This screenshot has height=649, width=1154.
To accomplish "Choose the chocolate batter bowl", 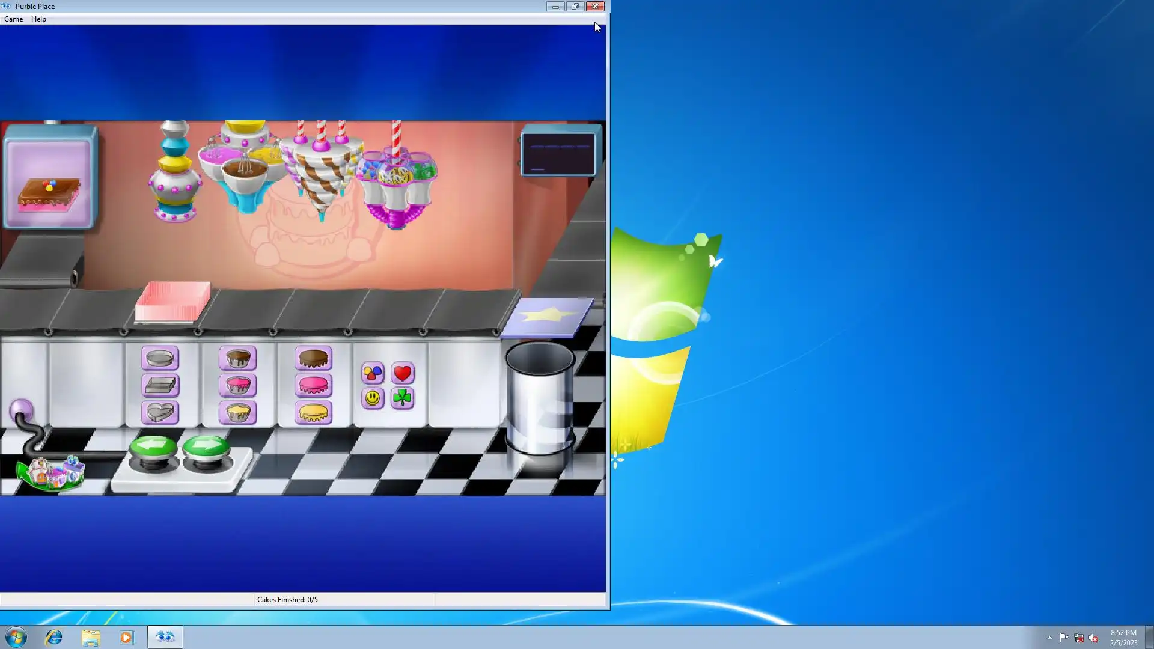I will pyautogui.click(x=238, y=358).
